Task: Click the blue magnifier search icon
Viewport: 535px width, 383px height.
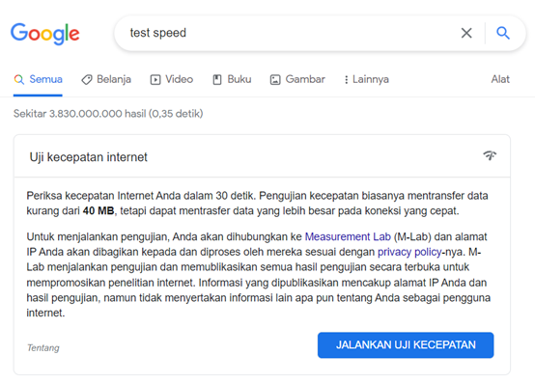Action: pos(503,33)
